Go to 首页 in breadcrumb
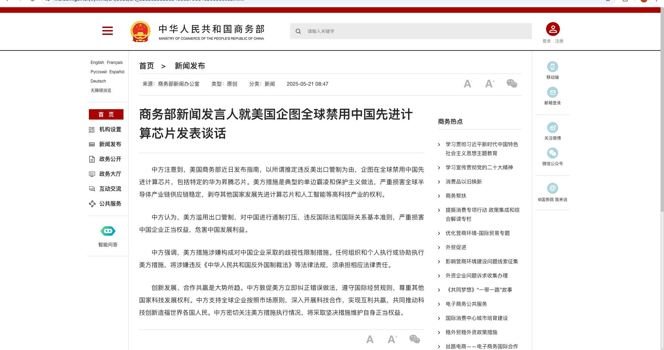This screenshot has width=664, height=350. 147,66
